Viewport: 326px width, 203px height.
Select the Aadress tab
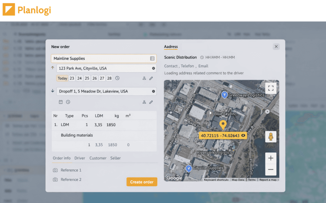pyautogui.click(x=171, y=46)
